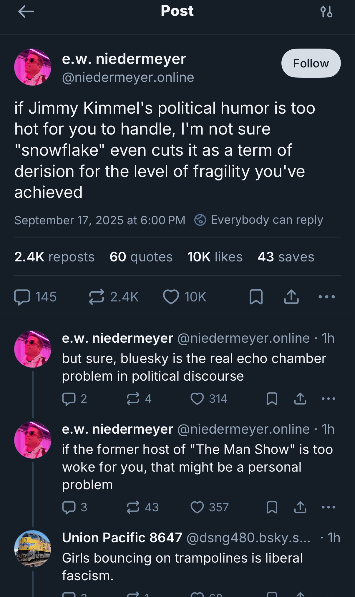The height and width of the screenshot is (597, 355).
Task: Bookmark the main post
Action: (256, 297)
